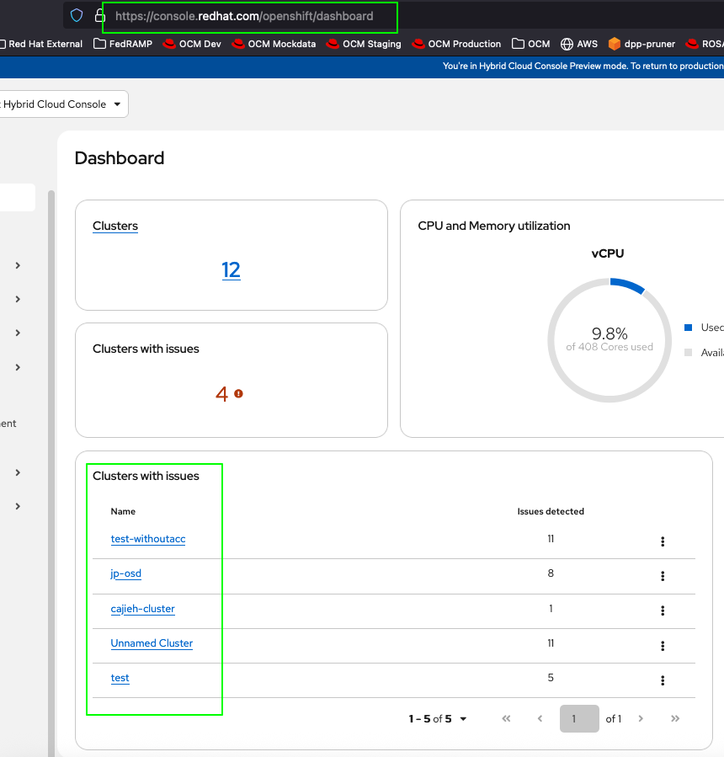Open the Red Hat External bookmark

tap(41, 44)
